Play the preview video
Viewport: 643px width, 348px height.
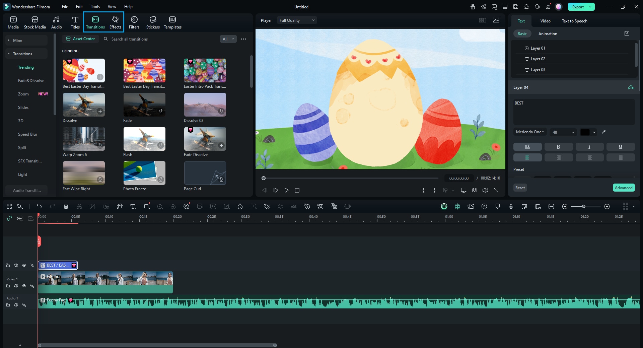(286, 190)
